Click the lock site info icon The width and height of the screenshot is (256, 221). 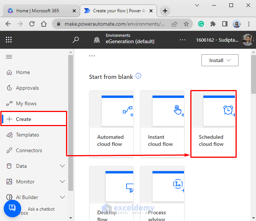59,24
